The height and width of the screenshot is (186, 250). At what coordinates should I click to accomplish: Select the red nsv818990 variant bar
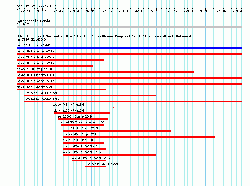click(83, 143)
